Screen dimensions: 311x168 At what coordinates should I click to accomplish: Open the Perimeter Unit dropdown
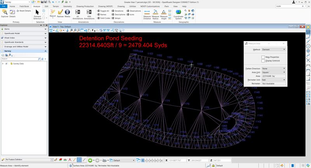[x=274, y=80]
